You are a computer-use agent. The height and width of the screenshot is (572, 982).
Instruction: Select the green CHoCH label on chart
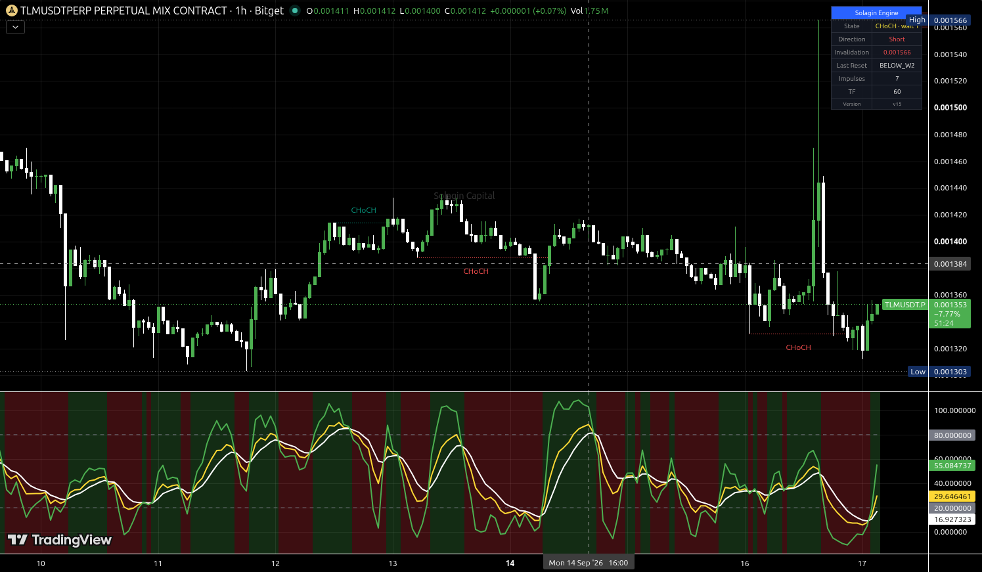[363, 210]
